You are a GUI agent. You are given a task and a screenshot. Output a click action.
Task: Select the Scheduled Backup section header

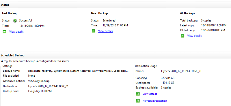(12, 55)
